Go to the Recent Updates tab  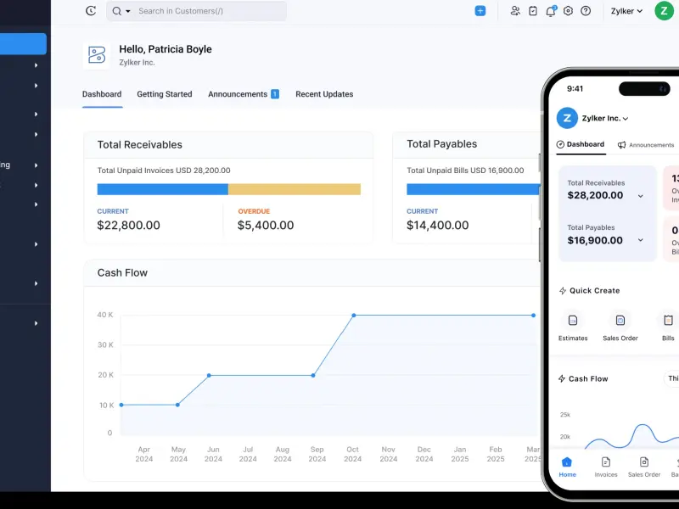click(324, 94)
